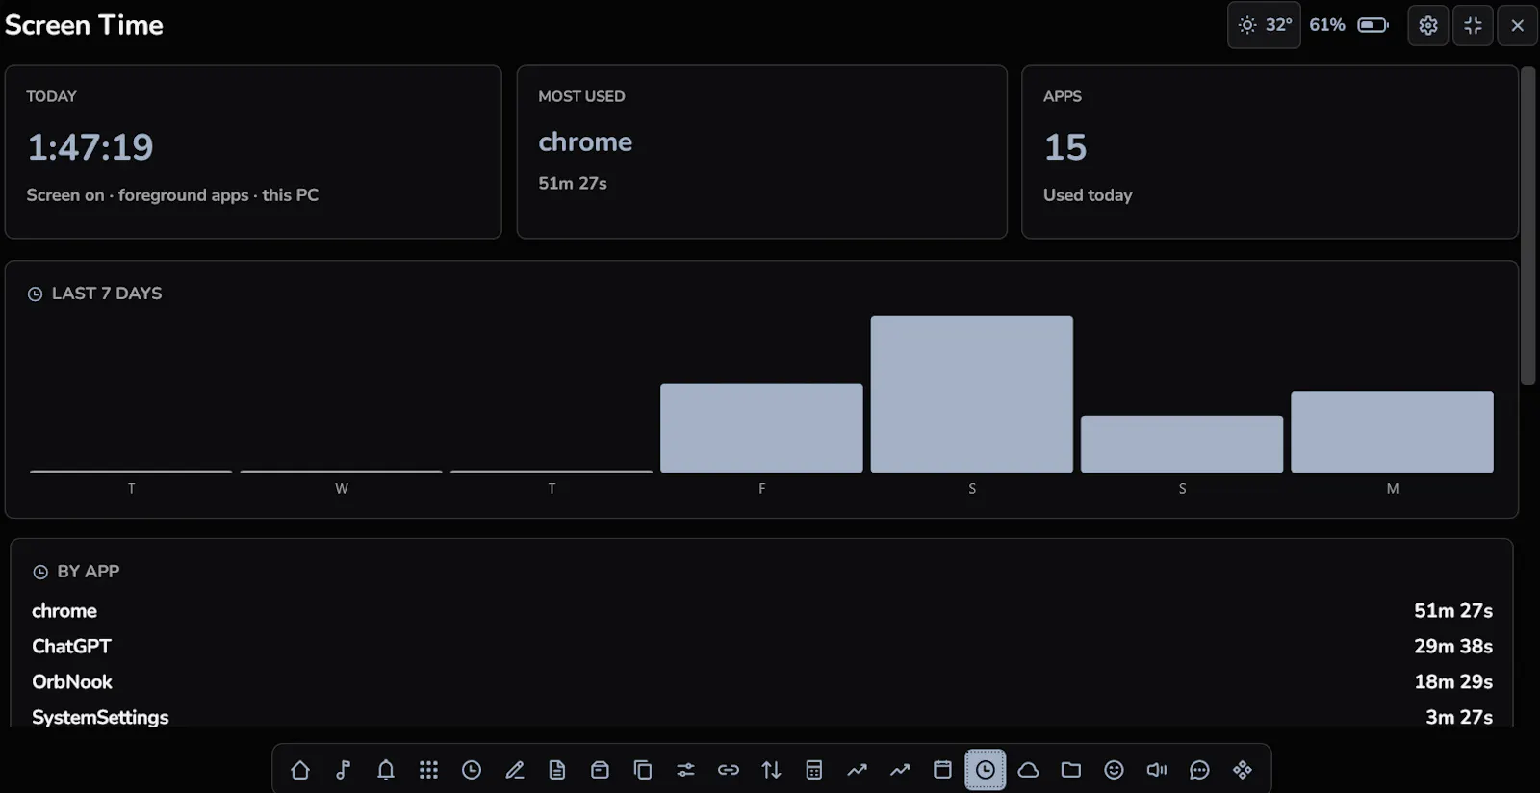Open the speaker volume dock icon

tap(1157, 770)
